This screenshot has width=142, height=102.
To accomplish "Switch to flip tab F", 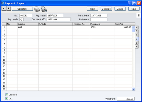I will click(x=137, y=47).
